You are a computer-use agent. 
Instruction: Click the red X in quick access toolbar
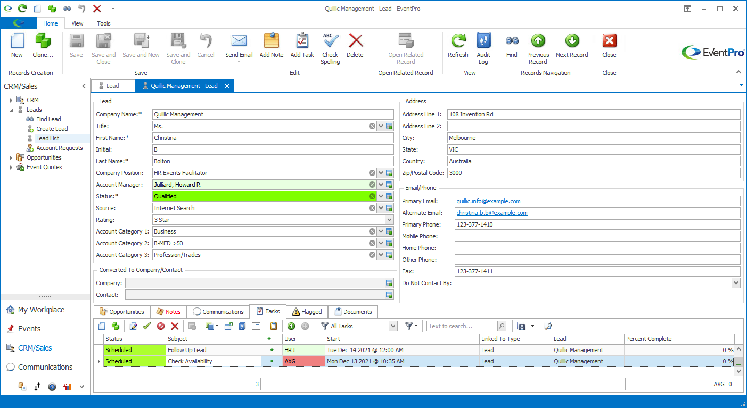[x=97, y=9]
